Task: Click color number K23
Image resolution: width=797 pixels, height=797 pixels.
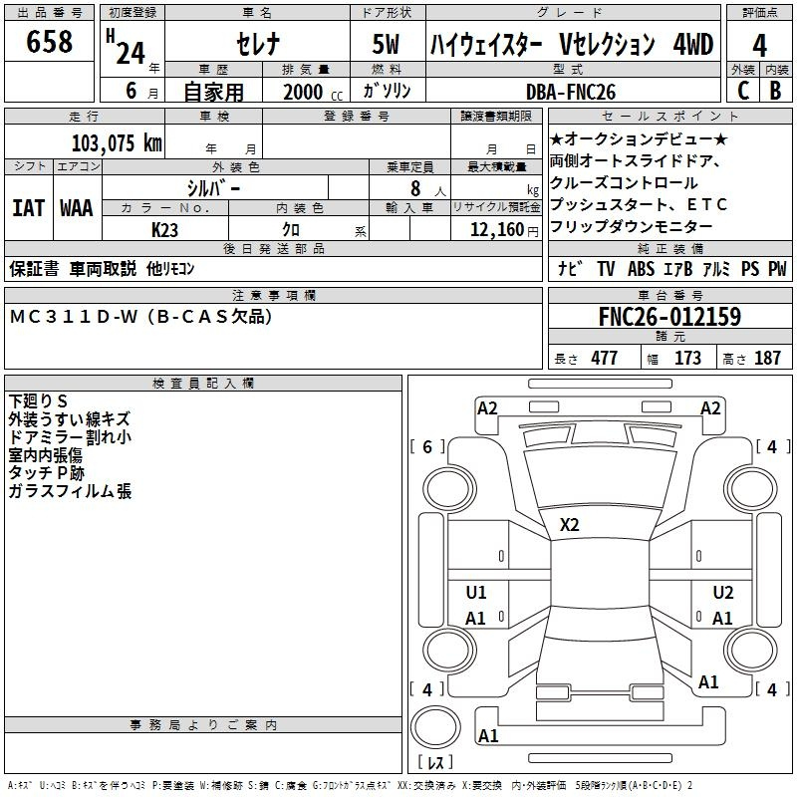Action: coord(164,230)
